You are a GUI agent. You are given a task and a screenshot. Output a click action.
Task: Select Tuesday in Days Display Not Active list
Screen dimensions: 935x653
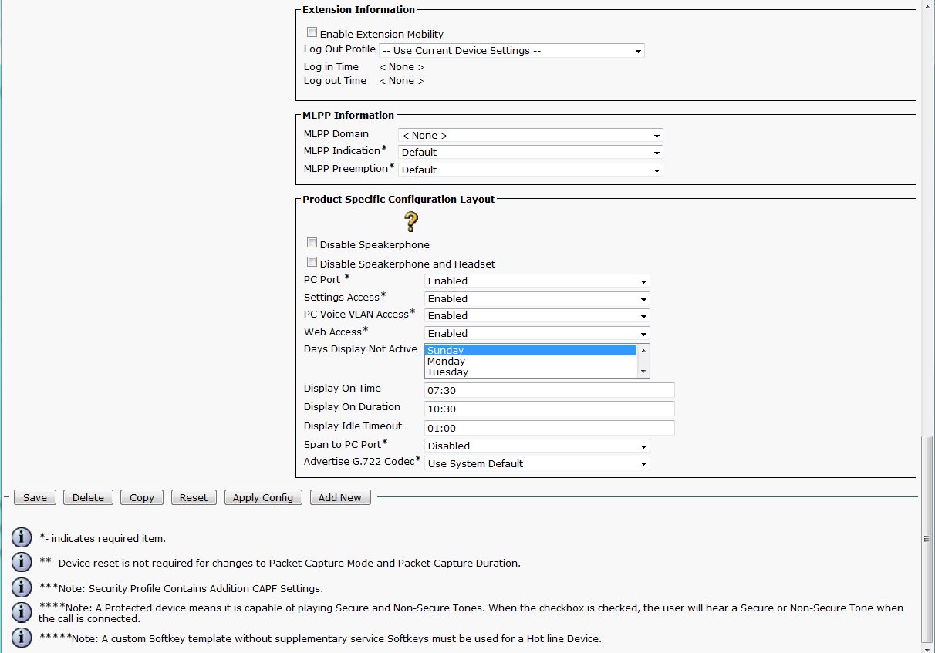point(447,372)
